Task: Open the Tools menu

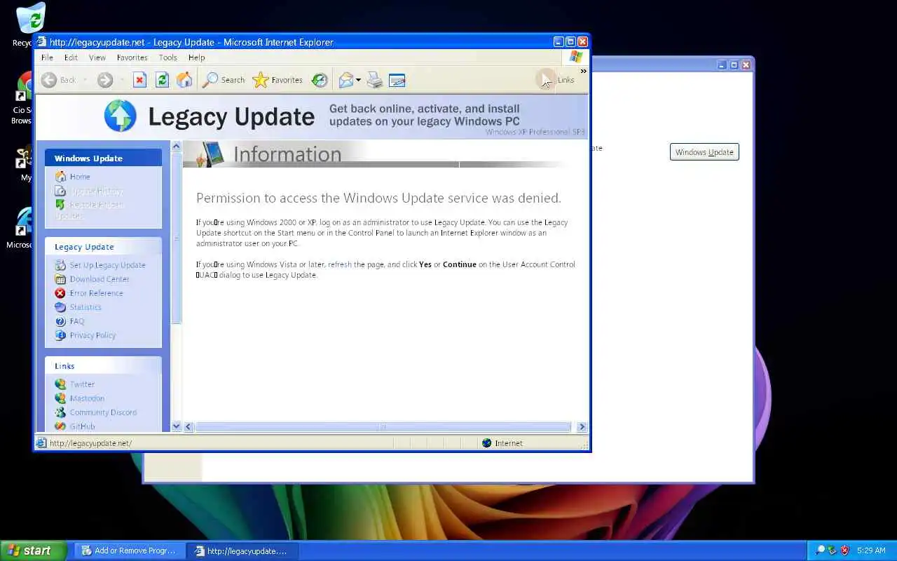Action: pos(168,58)
